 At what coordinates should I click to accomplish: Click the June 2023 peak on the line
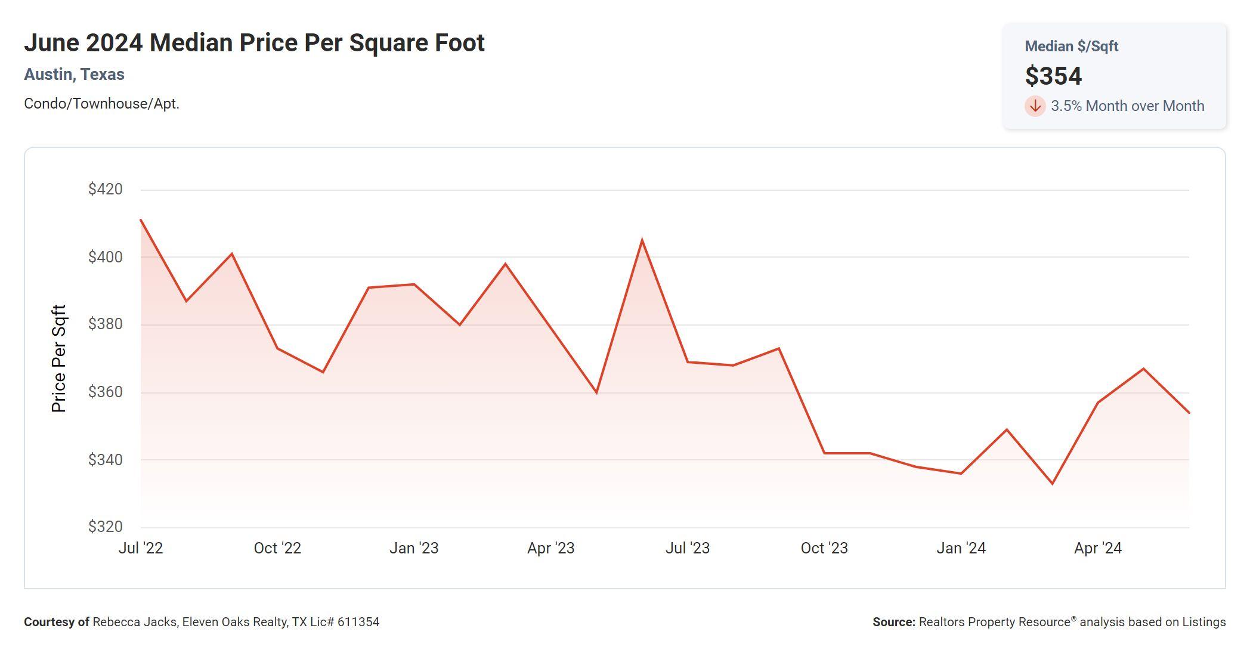click(642, 240)
